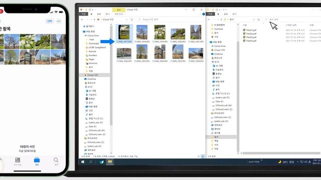Refresh the iCloud 사진 folder view
This screenshot has width=321, height=180.
pyautogui.click(x=132, y=19)
